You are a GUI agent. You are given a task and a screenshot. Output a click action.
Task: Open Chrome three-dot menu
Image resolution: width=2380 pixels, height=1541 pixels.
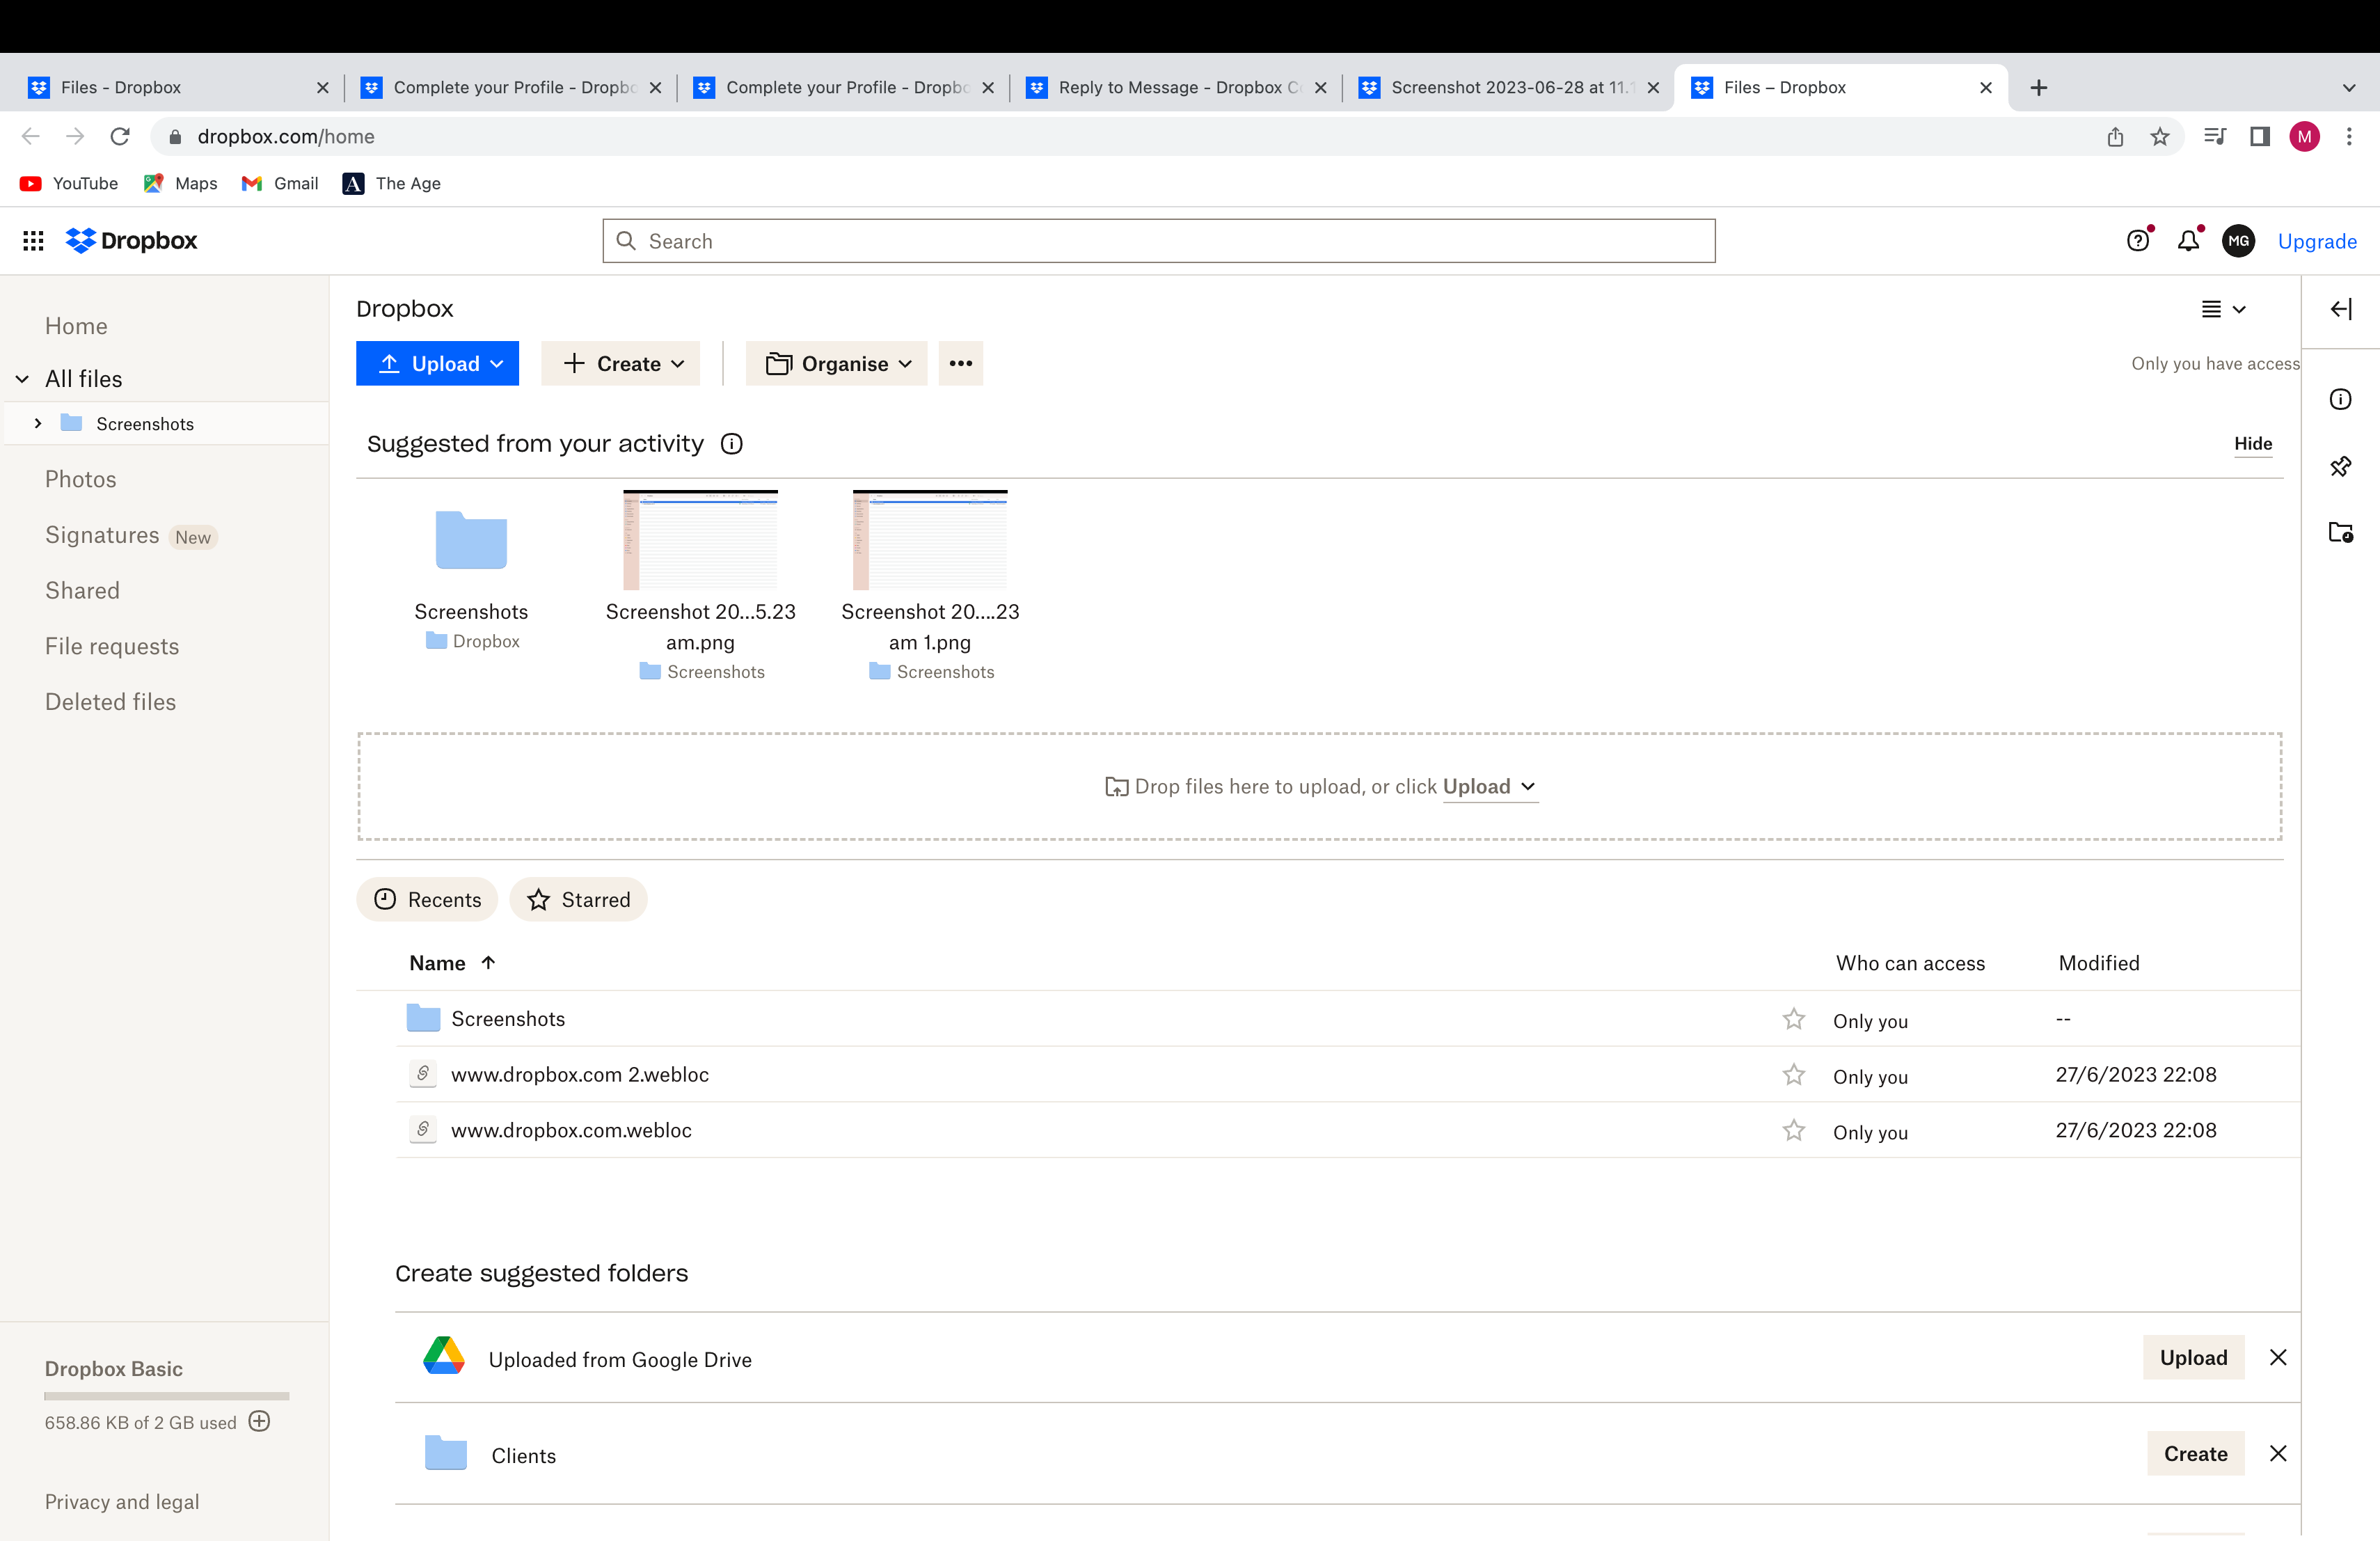click(2349, 137)
